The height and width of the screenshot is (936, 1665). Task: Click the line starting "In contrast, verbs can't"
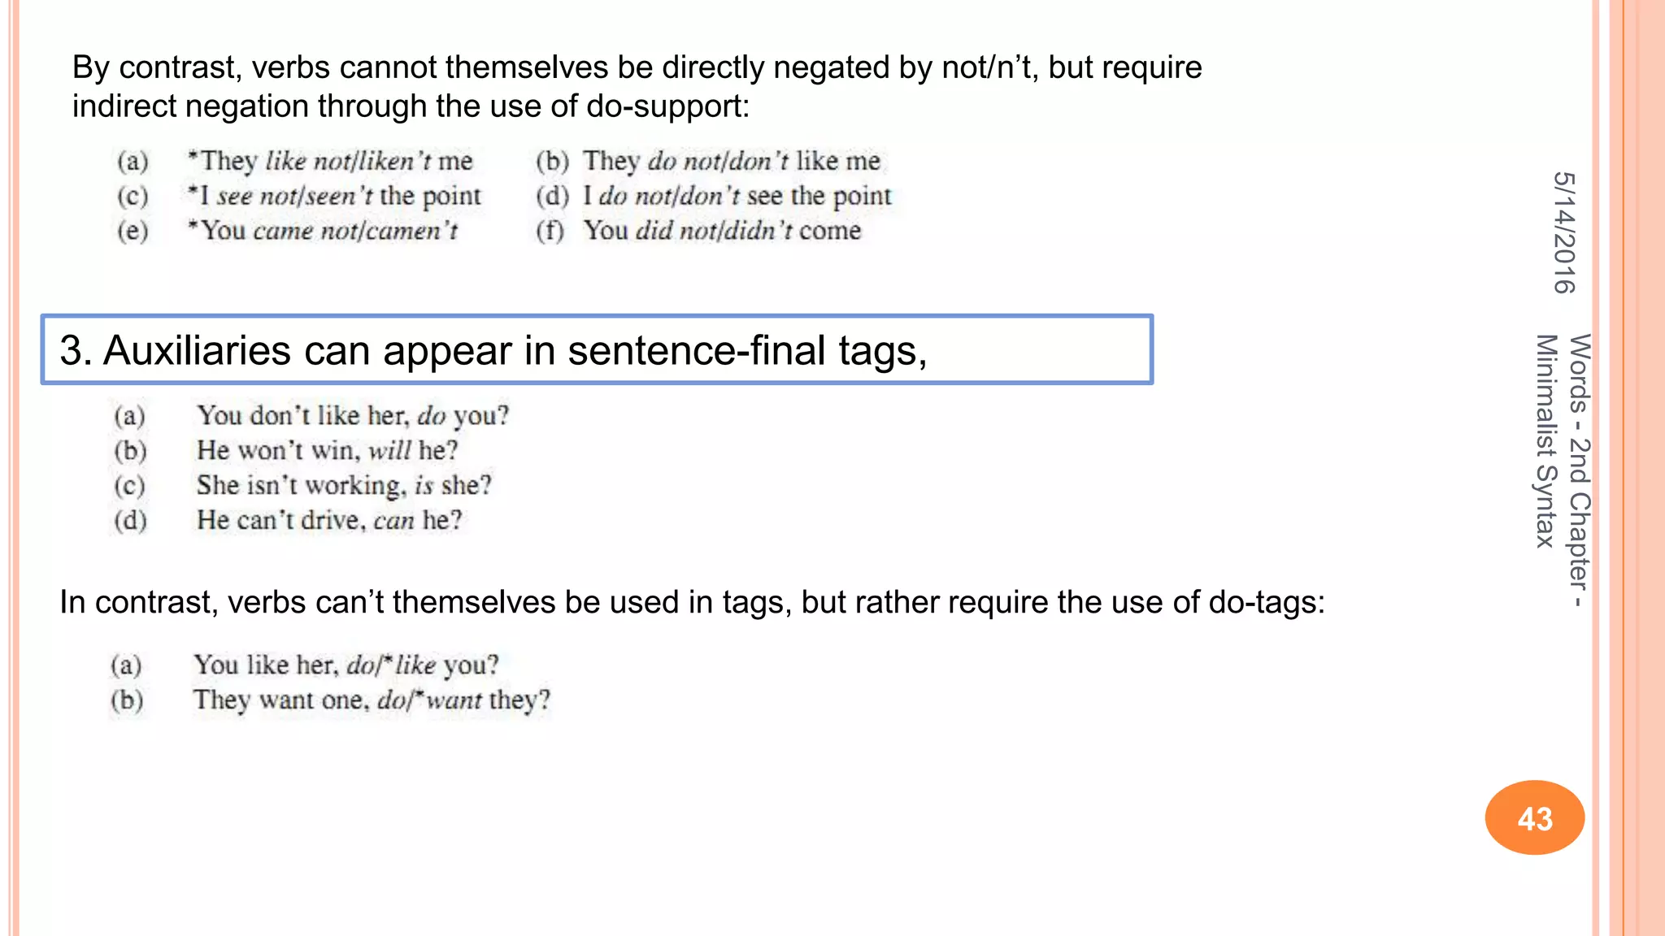click(x=692, y=602)
